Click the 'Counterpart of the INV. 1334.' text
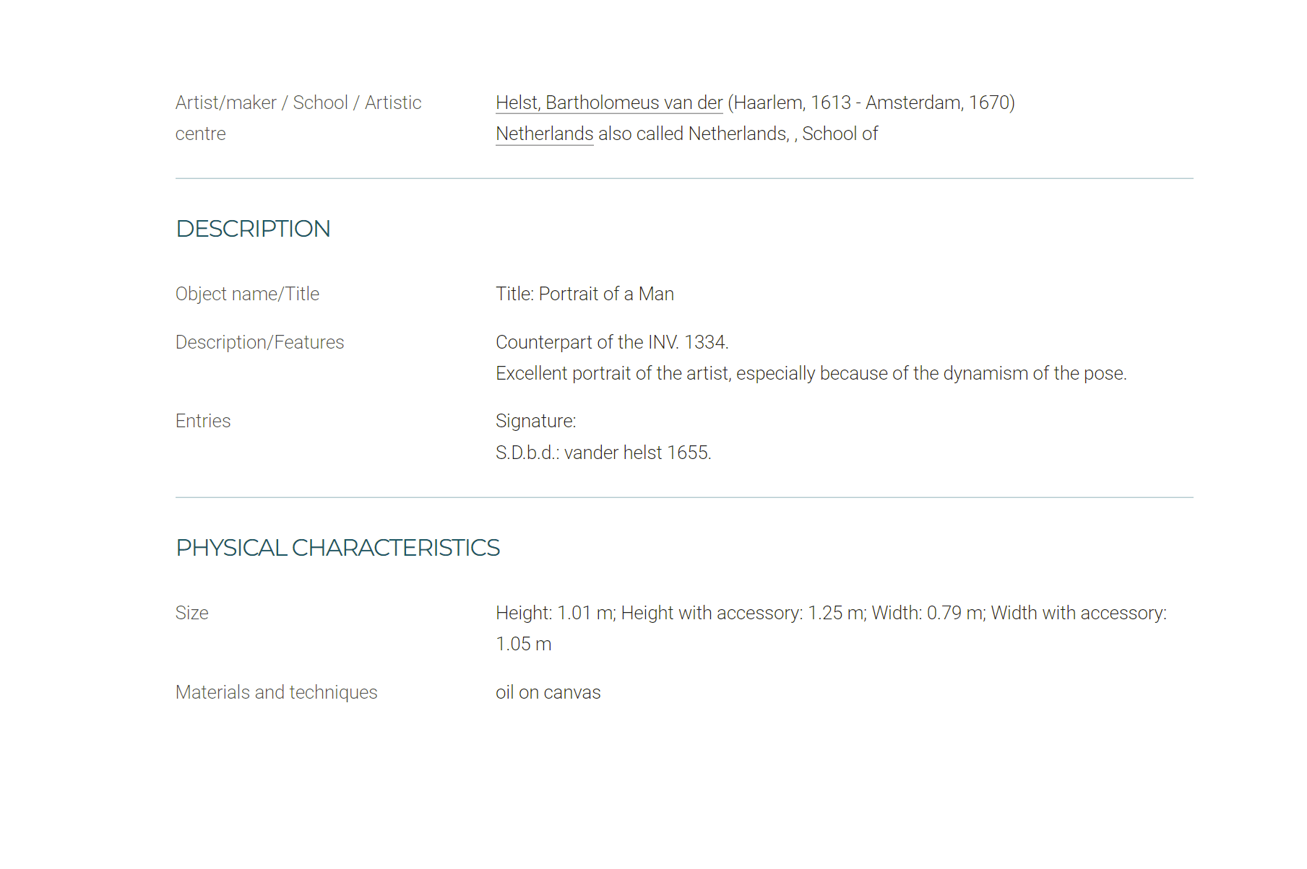This screenshot has height=869, width=1307. pos(612,342)
